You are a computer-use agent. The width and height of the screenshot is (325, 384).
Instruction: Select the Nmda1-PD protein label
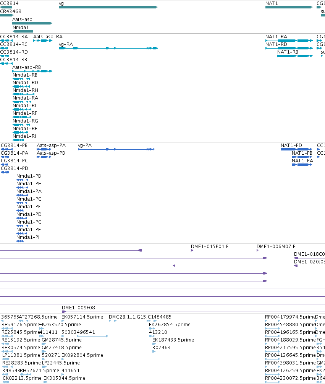29,214
